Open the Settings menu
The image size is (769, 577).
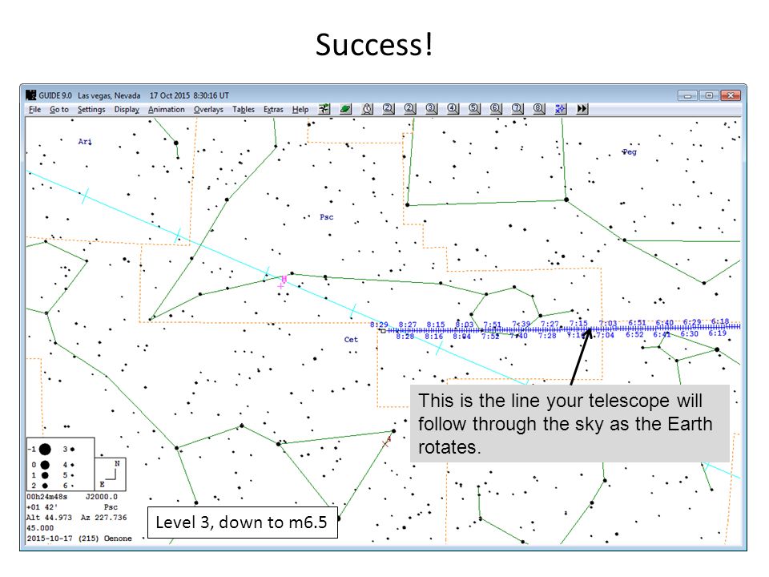click(91, 110)
